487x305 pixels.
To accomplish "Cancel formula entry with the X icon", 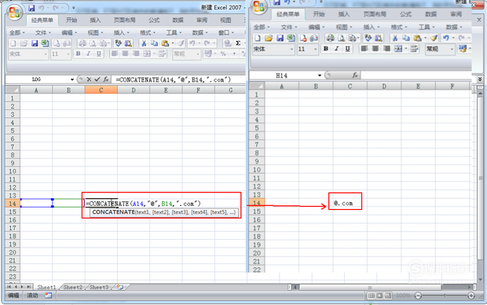I will 89,79.
